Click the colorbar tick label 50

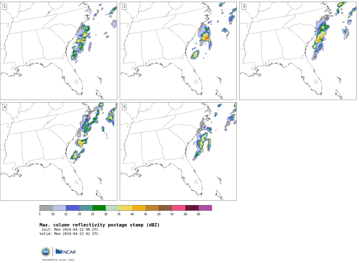coord(159,214)
